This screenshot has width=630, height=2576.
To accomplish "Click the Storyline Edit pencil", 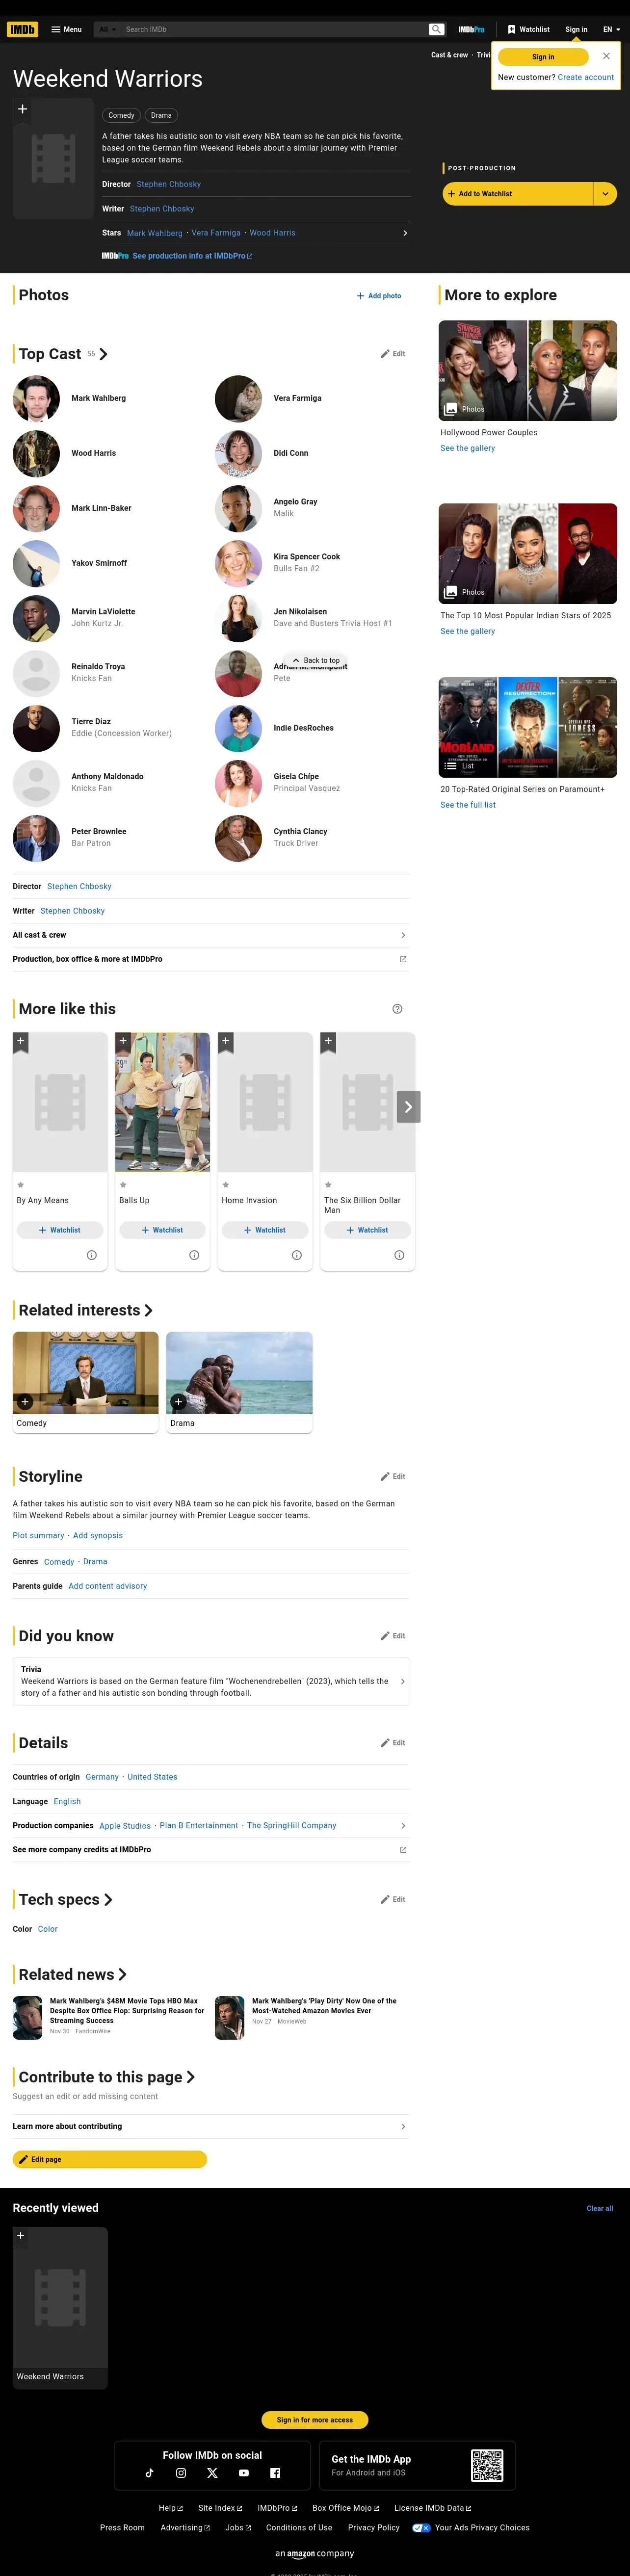I will pyautogui.click(x=393, y=1476).
